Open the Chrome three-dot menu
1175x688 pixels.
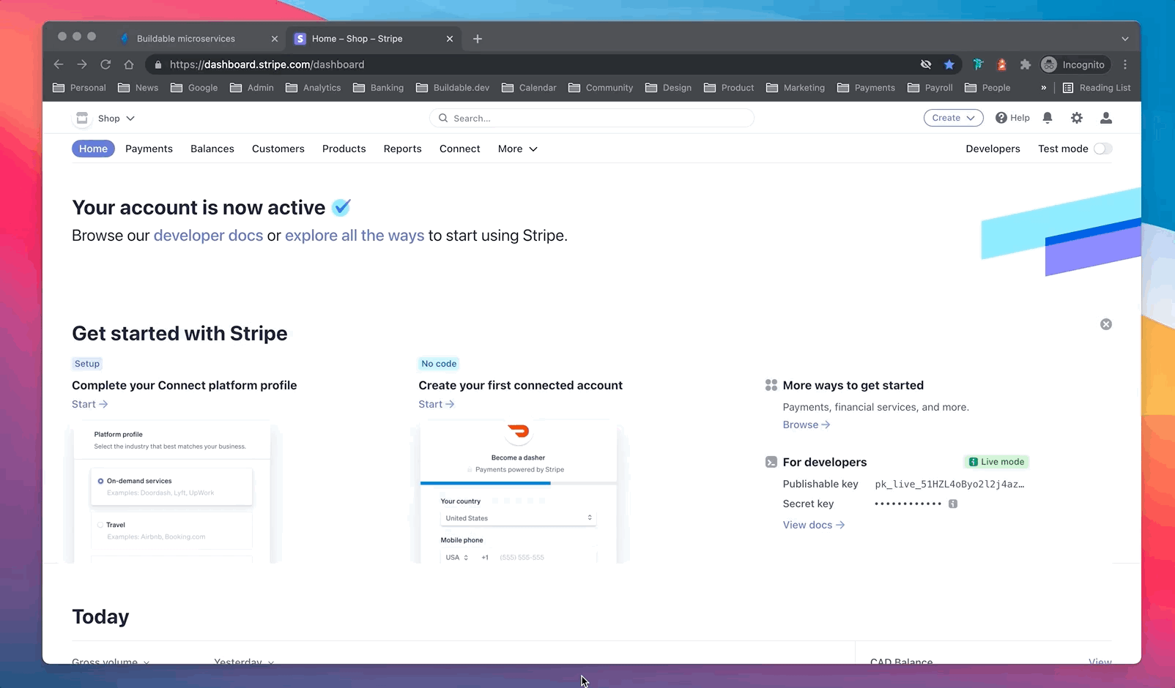1125,64
